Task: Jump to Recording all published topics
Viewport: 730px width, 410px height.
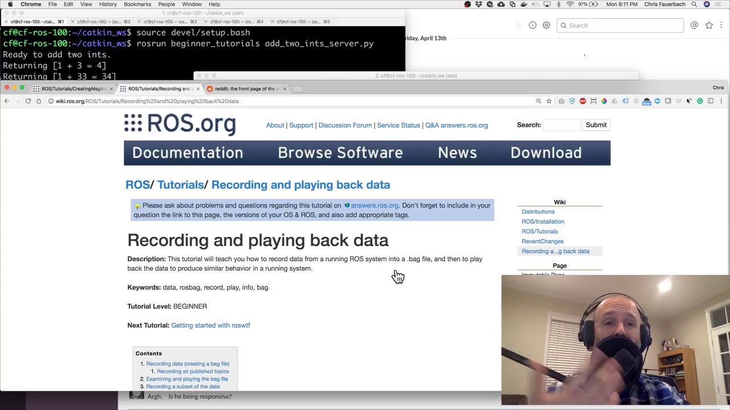Action: pyautogui.click(x=193, y=371)
